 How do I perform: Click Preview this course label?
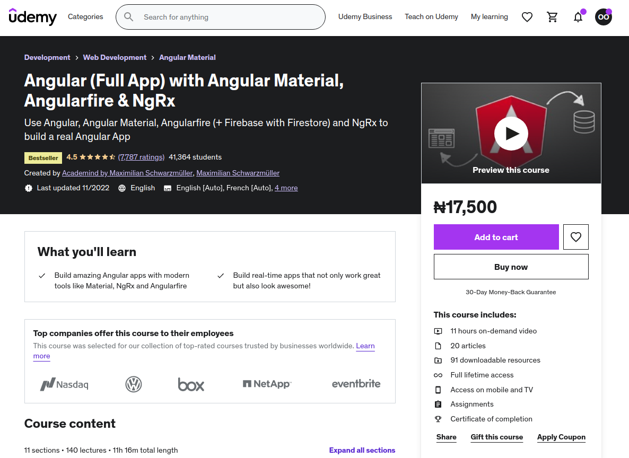(x=511, y=170)
